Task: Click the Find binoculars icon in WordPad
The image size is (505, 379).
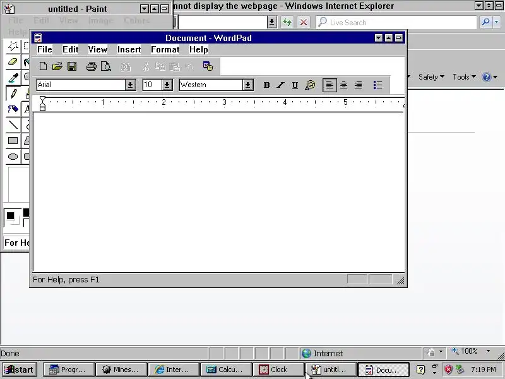Action: click(x=126, y=67)
